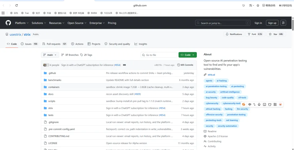Click the appearance settings icon beside Sign up
This screenshot has width=294, height=150.
coord(283,23)
